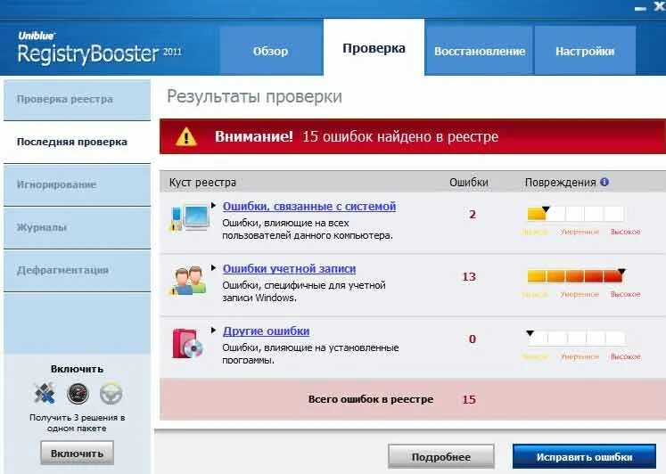666x474 pixels.
Task: Click the Результаты проверки heading
Action: pyautogui.click(x=254, y=97)
